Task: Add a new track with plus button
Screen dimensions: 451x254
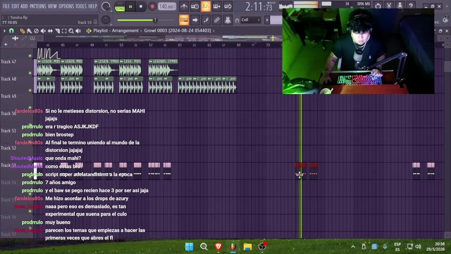Action: [x=6, y=44]
